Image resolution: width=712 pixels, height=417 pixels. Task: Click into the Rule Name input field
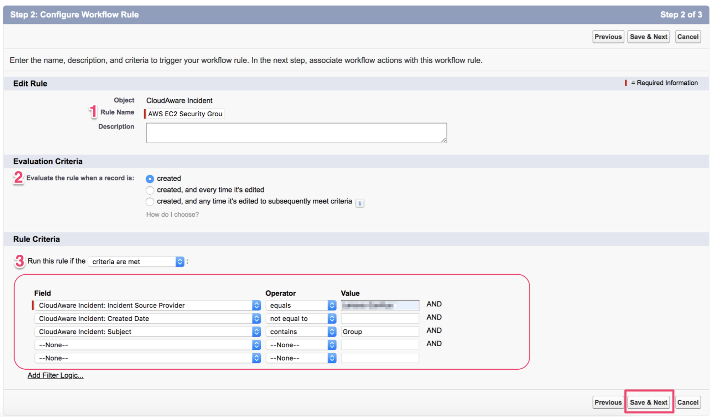point(185,114)
